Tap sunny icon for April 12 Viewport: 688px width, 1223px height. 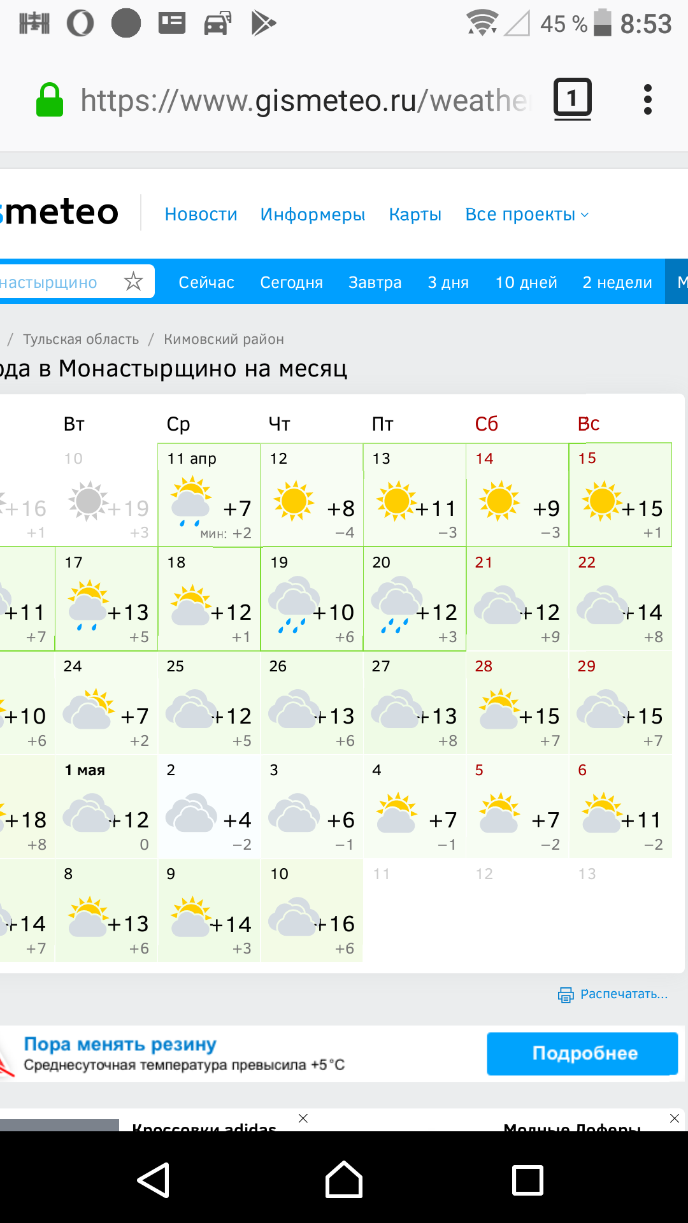tap(294, 501)
